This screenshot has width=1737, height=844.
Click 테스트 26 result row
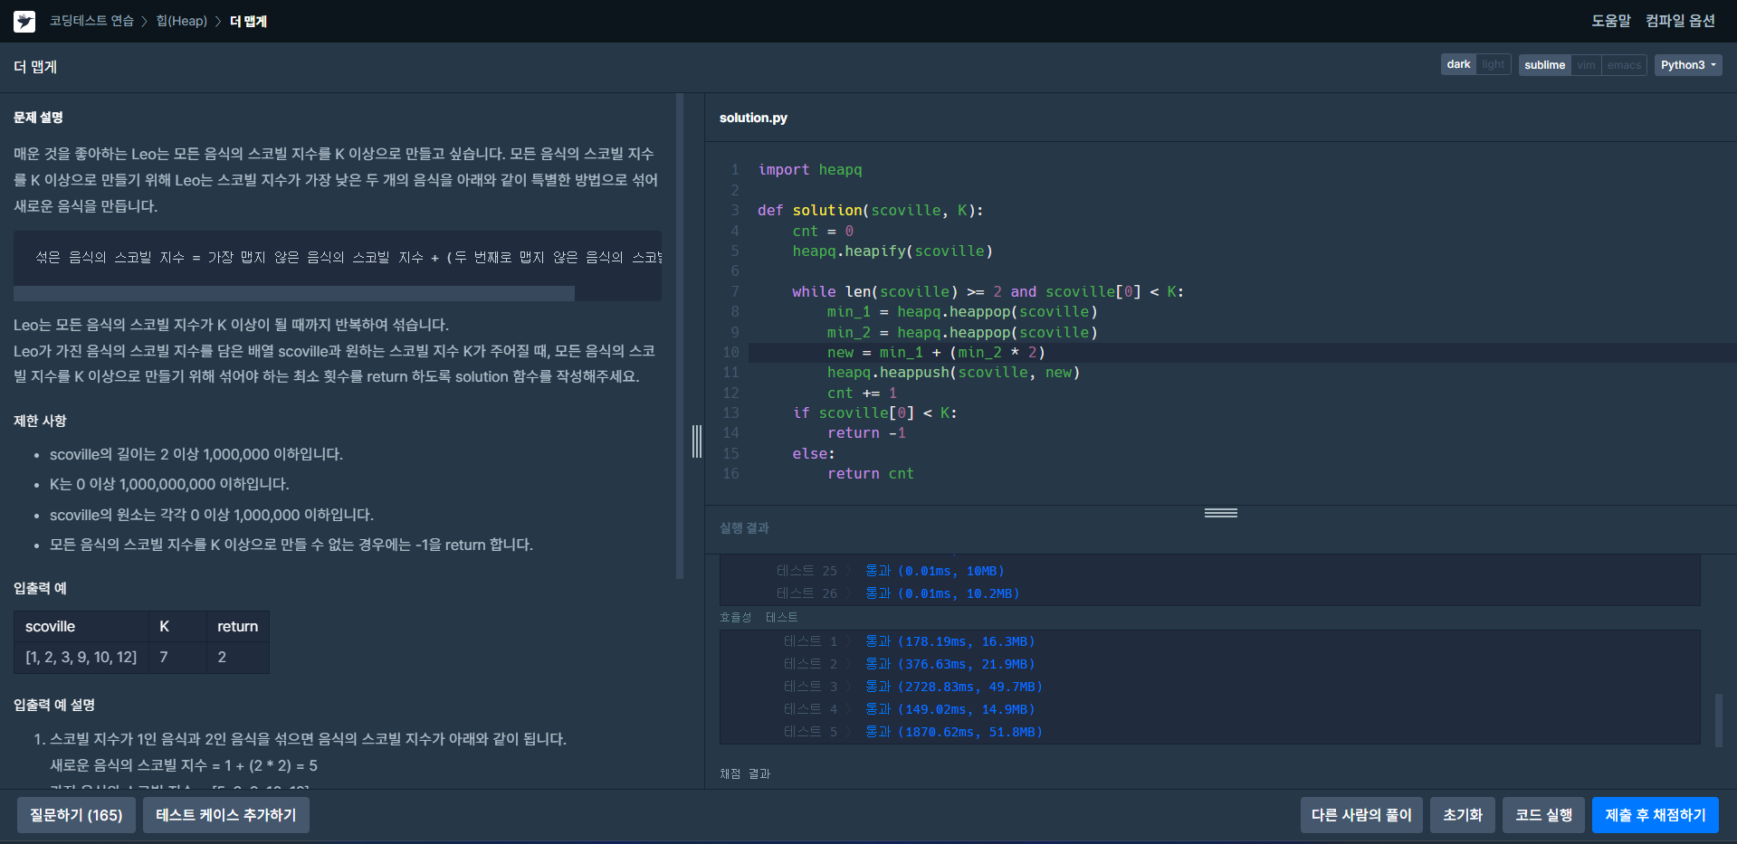898,593
